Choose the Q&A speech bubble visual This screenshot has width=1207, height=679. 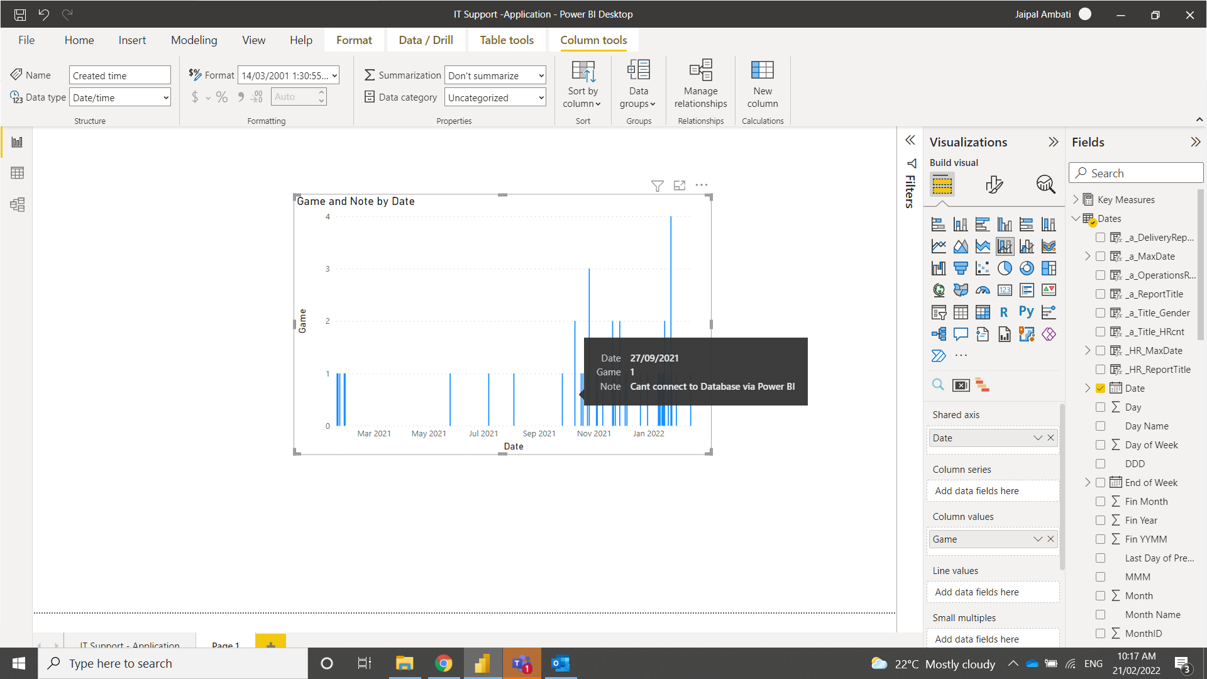point(961,334)
